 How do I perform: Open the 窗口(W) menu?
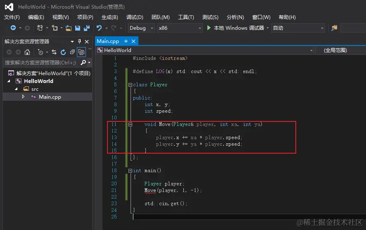(x=261, y=17)
